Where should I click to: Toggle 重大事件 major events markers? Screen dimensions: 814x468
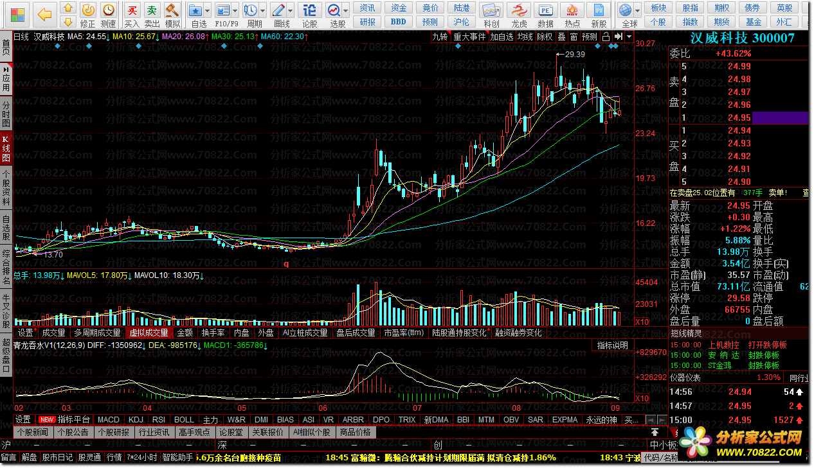[469, 37]
